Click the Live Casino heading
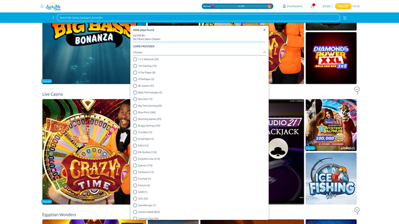The height and width of the screenshot is (224, 399). click(53, 94)
